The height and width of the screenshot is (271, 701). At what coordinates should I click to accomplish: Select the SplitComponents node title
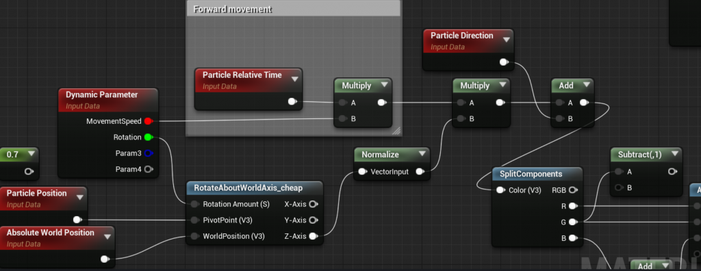click(531, 174)
